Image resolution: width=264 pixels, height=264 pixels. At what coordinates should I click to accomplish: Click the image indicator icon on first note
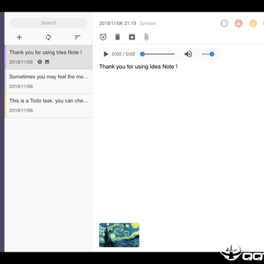47,62
